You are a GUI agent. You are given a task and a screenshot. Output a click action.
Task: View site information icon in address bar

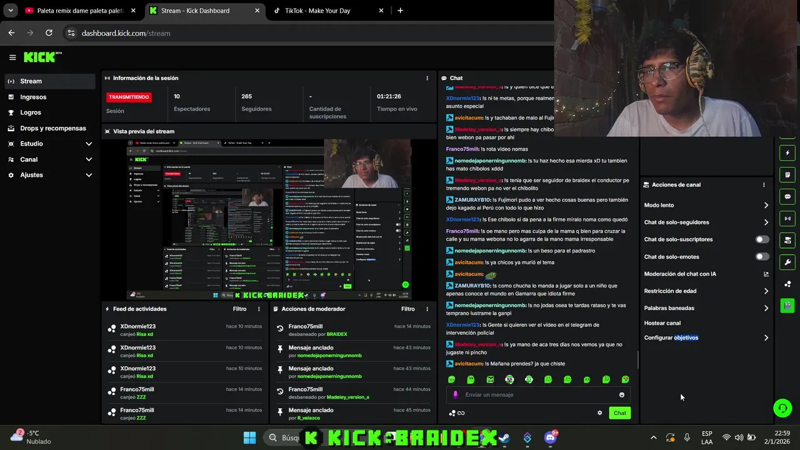coord(71,33)
